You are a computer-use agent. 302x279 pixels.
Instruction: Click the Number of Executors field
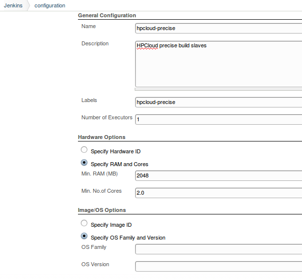218,119
